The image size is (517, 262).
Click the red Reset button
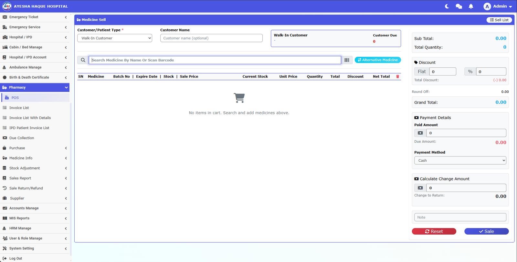point(434,231)
